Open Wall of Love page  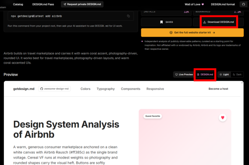coord(194,4)
